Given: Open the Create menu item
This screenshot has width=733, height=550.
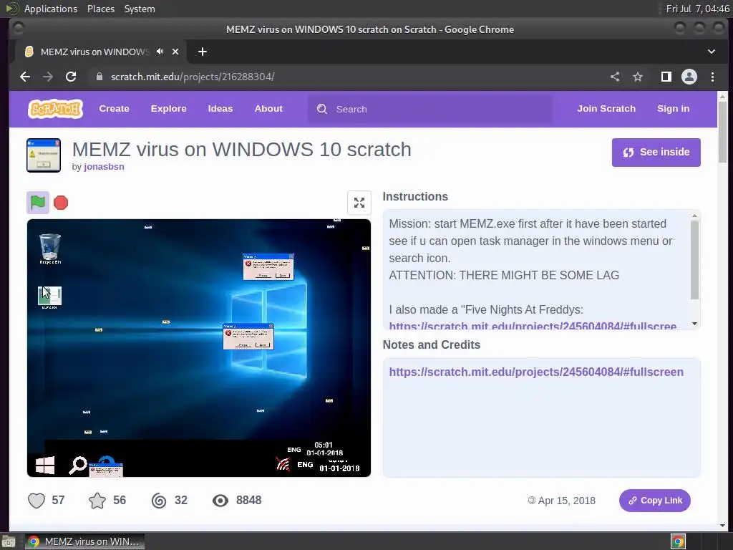Looking at the screenshot, I should click(114, 109).
